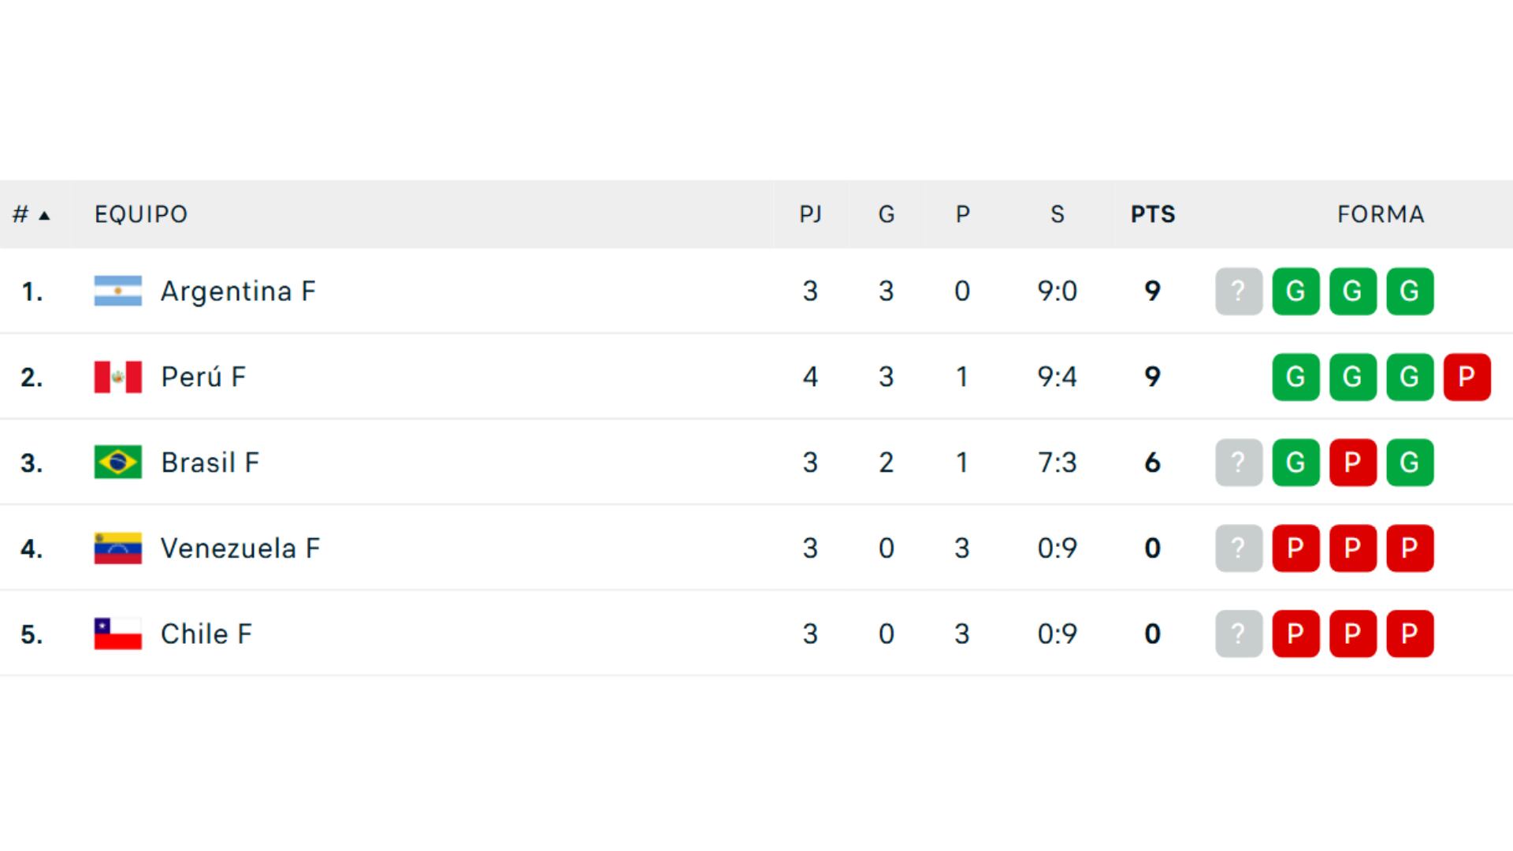Click the Chile flag icon
1513x851 pixels.
tap(117, 634)
